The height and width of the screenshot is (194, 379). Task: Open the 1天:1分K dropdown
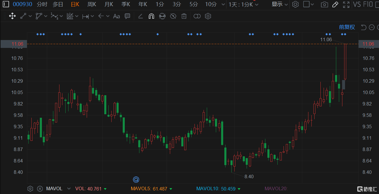[244, 4]
